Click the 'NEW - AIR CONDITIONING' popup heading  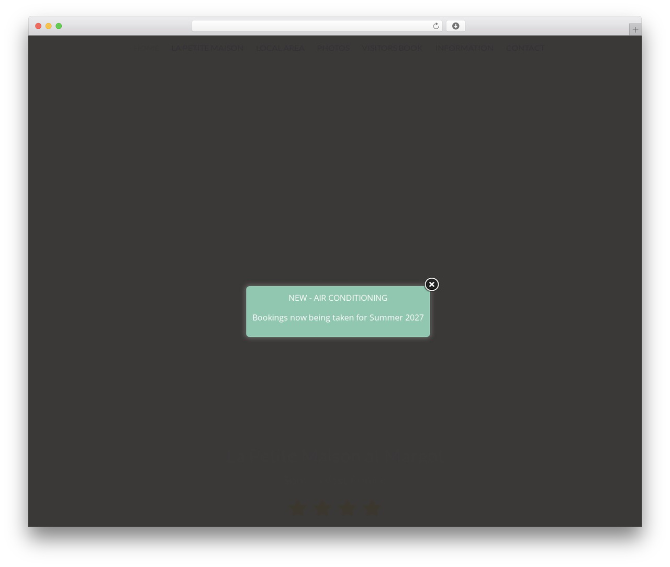pos(338,298)
